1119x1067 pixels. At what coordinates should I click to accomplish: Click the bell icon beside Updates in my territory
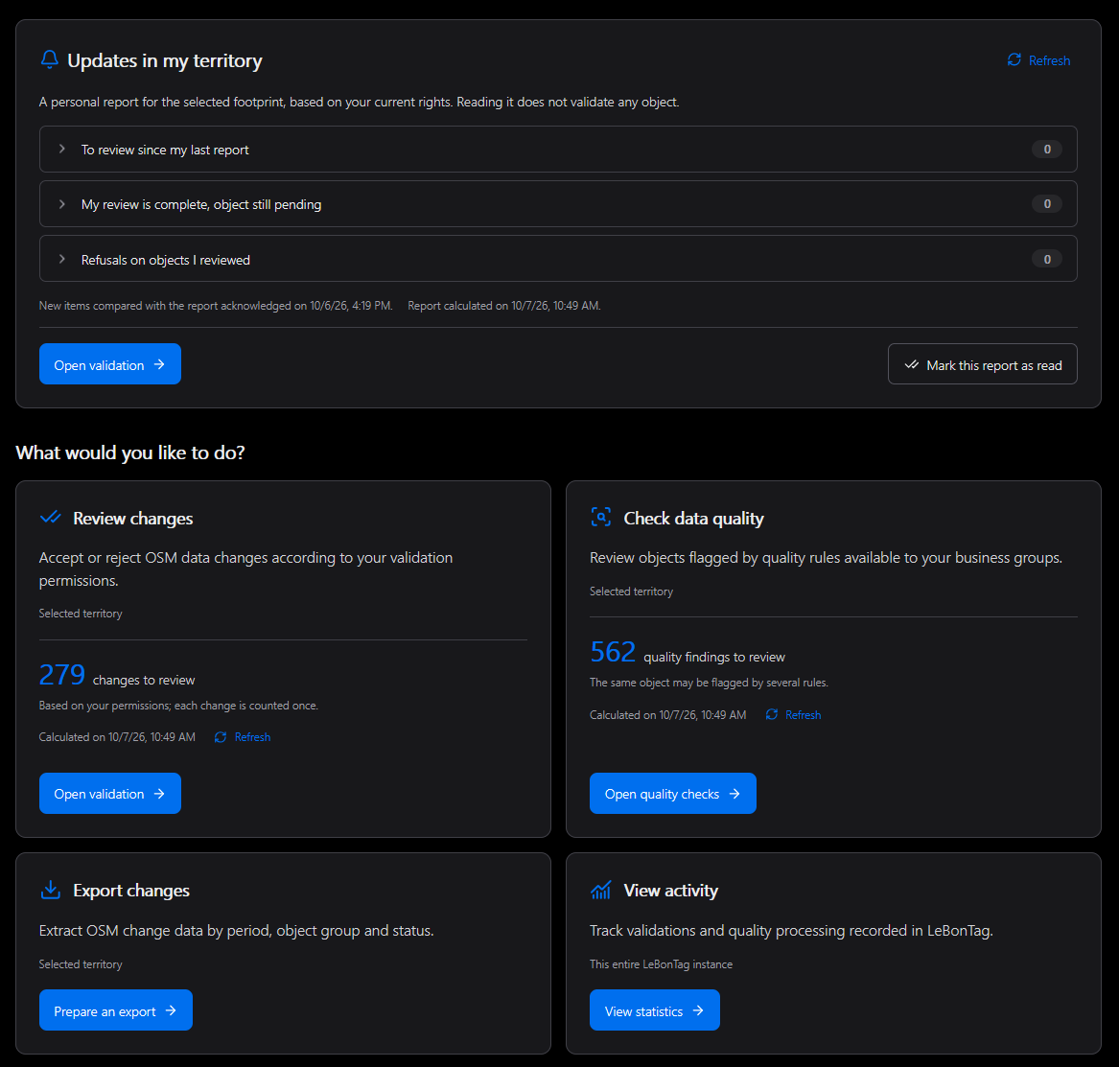(x=49, y=60)
